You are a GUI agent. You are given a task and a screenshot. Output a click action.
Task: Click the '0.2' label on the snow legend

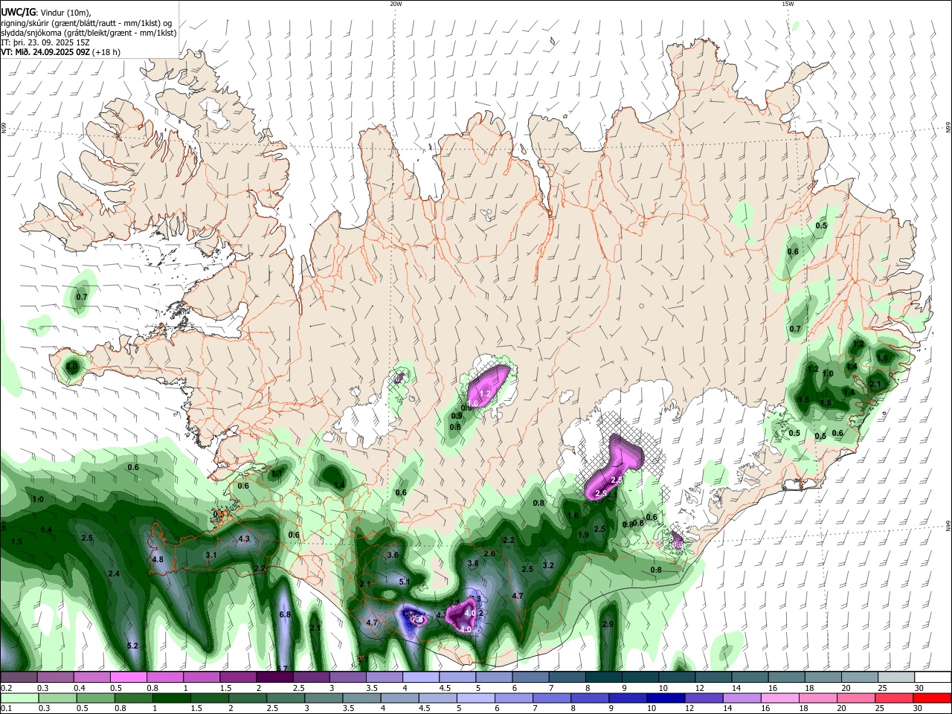click(5, 688)
